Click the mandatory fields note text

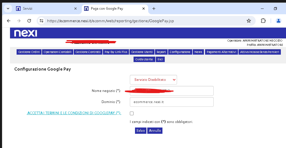click(161, 122)
